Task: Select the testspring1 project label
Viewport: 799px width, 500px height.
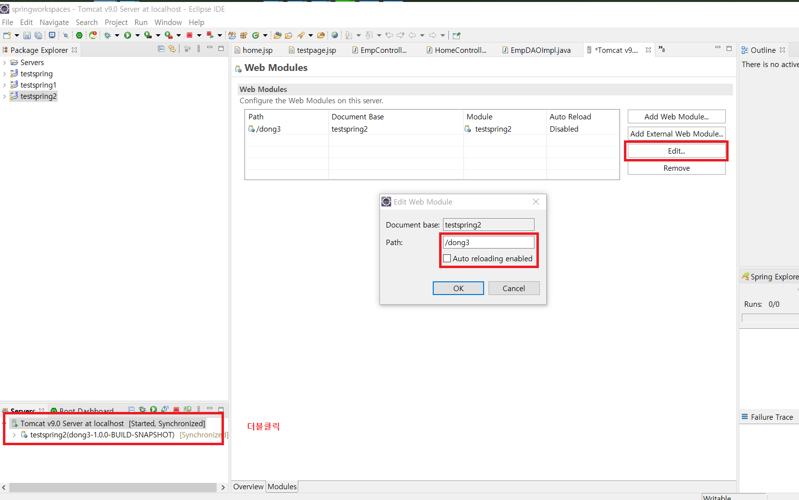Action: point(38,85)
